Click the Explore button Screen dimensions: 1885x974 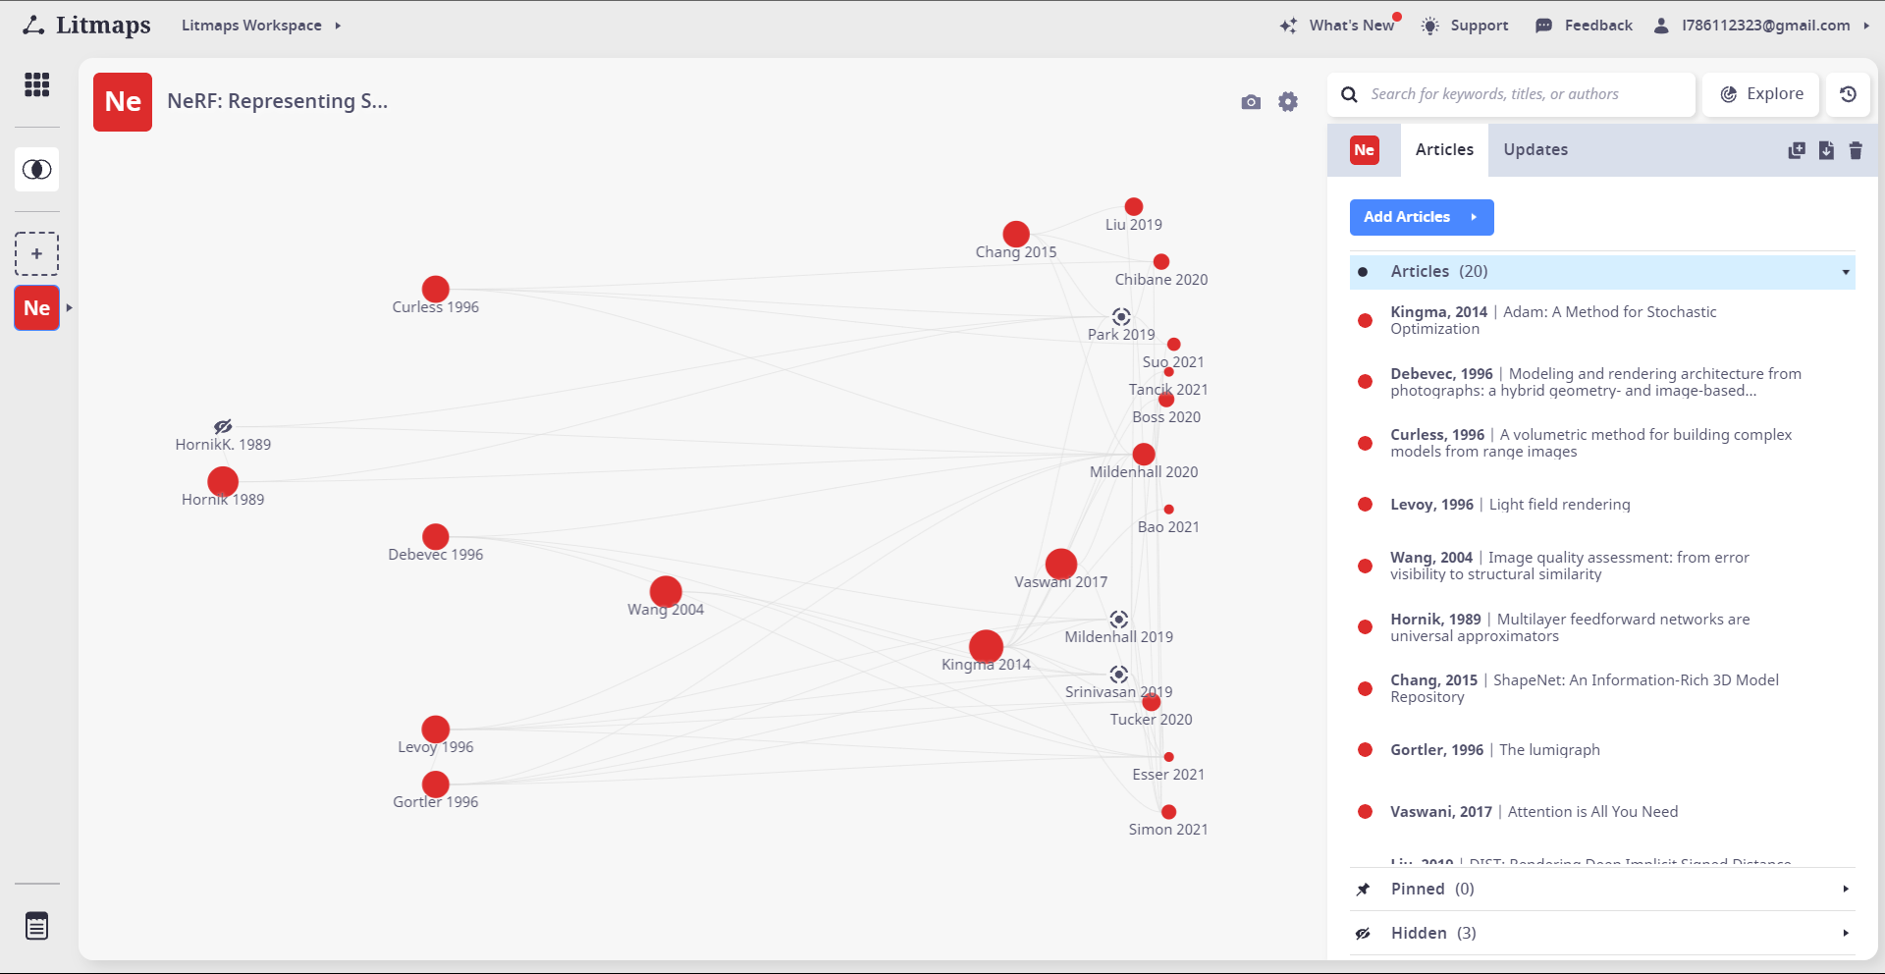1761,94
